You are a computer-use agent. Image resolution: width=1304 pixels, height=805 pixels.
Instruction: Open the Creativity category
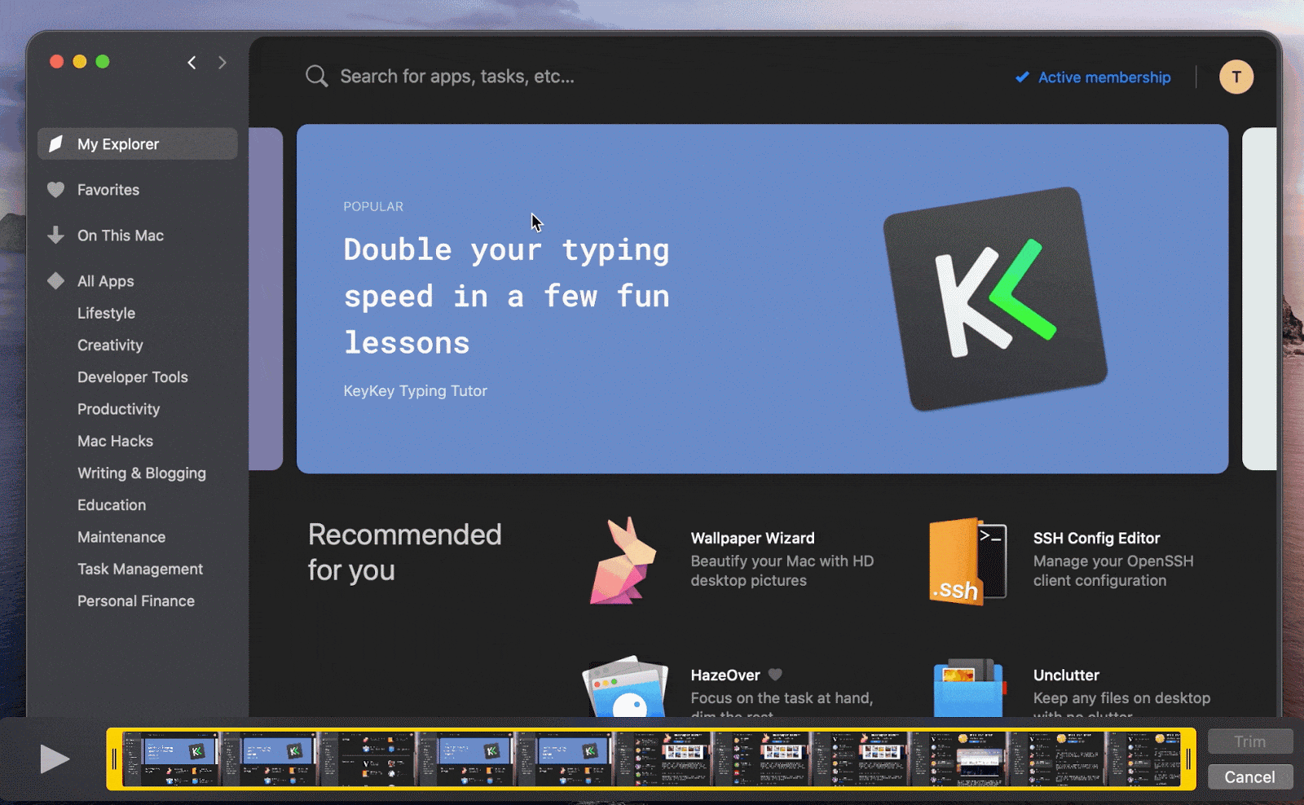[x=110, y=345]
